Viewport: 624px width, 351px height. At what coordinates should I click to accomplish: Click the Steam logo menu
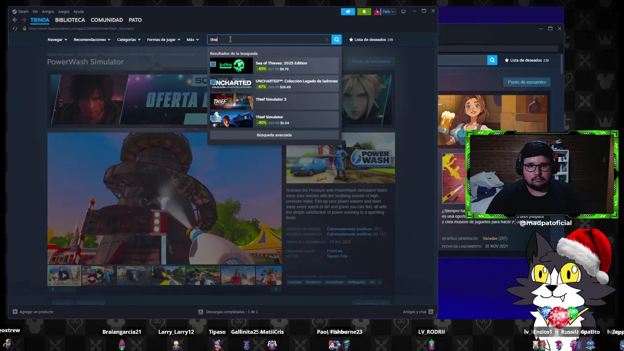click(x=20, y=12)
